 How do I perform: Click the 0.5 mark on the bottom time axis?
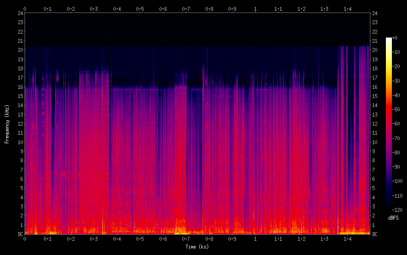[x=140, y=239]
